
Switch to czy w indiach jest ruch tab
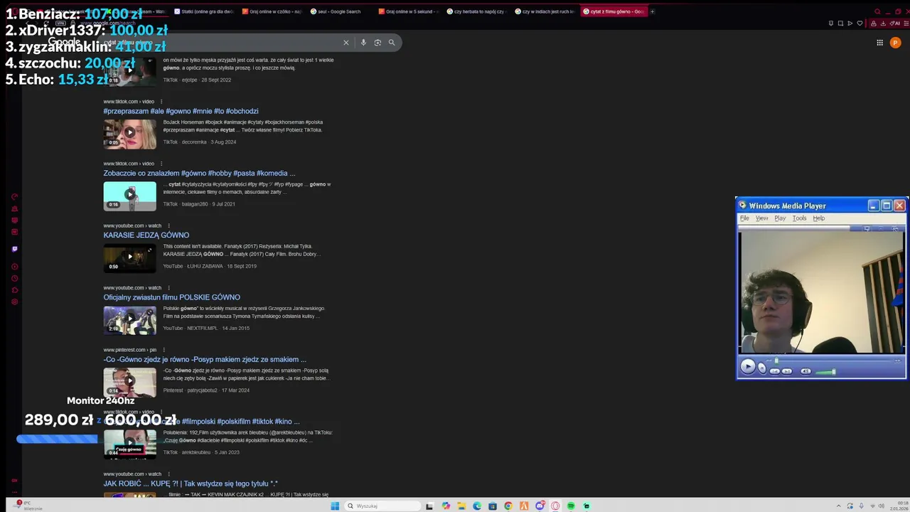[545, 11]
